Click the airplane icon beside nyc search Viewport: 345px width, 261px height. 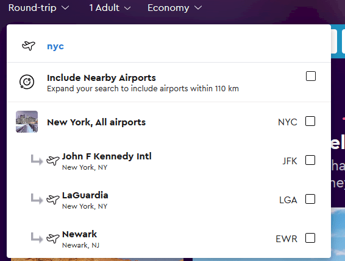pyautogui.click(x=29, y=46)
